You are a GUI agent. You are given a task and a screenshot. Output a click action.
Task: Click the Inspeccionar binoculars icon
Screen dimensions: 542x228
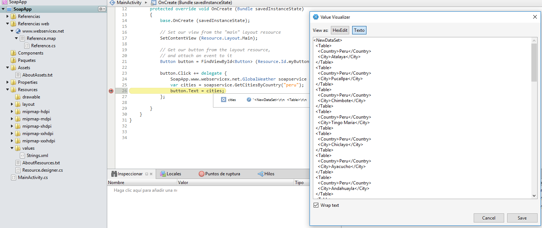tap(113, 174)
